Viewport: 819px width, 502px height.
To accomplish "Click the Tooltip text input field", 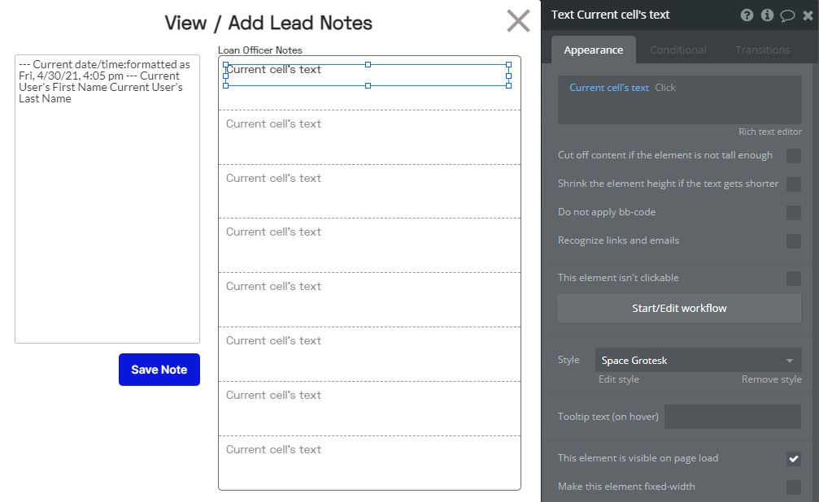I will click(732, 417).
